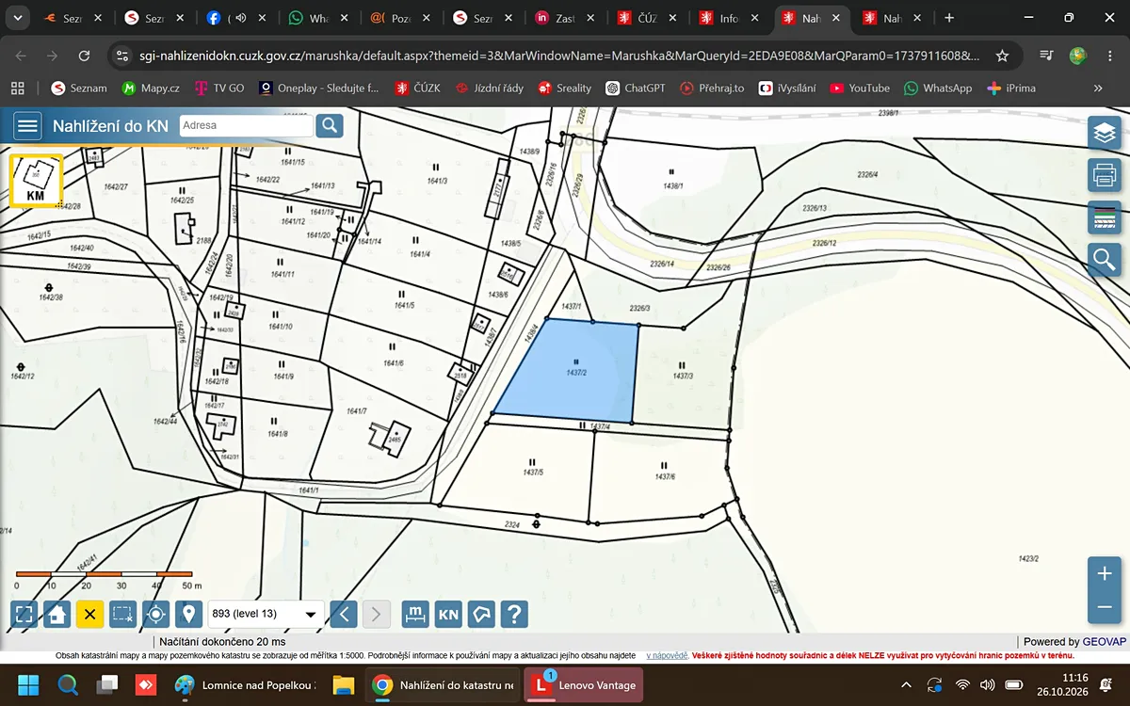The width and height of the screenshot is (1130, 706).
Task: Click the magnifier search tool on right panel
Action: (x=1105, y=259)
